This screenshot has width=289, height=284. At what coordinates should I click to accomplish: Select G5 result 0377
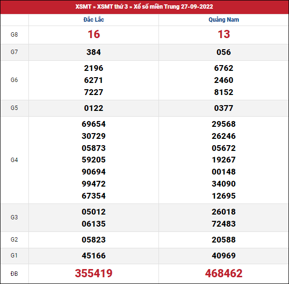(223, 108)
